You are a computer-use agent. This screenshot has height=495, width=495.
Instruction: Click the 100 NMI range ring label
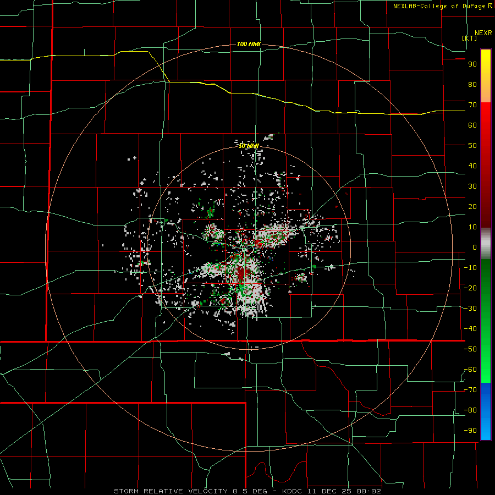click(249, 44)
